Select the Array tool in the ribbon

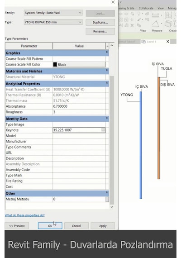pyautogui.click(x=121, y=19)
